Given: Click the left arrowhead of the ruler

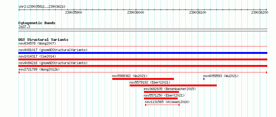Looking at the screenshot, I should (x=19, y=10).
